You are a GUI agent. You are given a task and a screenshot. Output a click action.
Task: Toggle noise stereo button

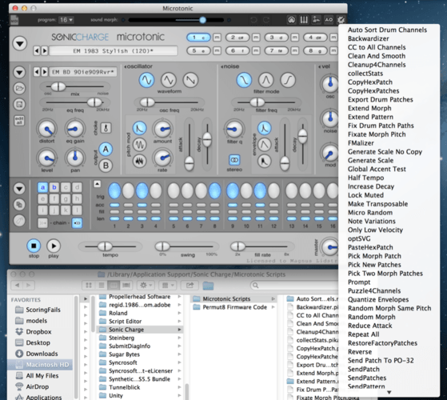click(234, 160)
